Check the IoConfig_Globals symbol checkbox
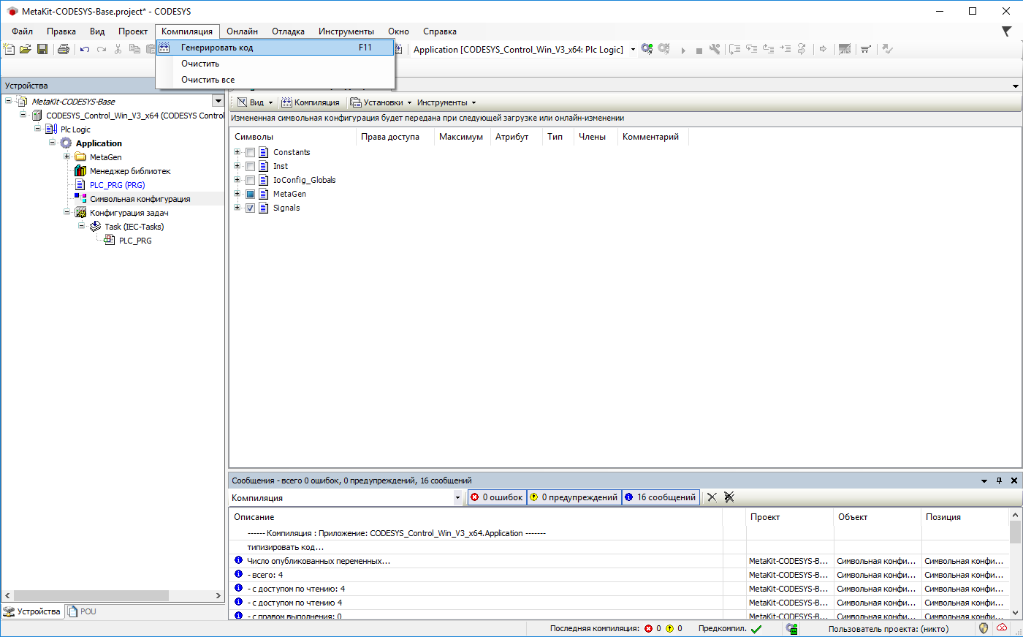The width and height of the screenshot is (1023, 637). click(250, 180)
